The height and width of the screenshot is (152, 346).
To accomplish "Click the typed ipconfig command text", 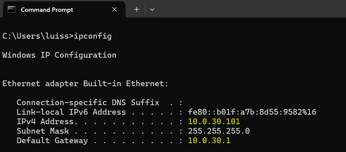I will (x=93, y=36).
